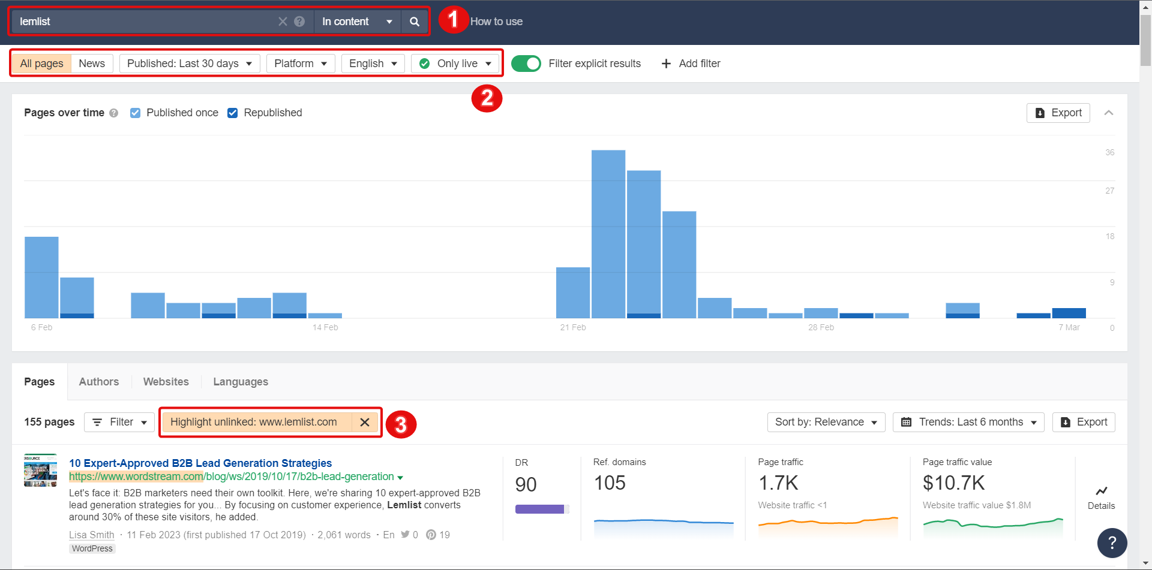Switch to the Websites tab
Viewport: 1152px width, 570px height.
point(166,382)
